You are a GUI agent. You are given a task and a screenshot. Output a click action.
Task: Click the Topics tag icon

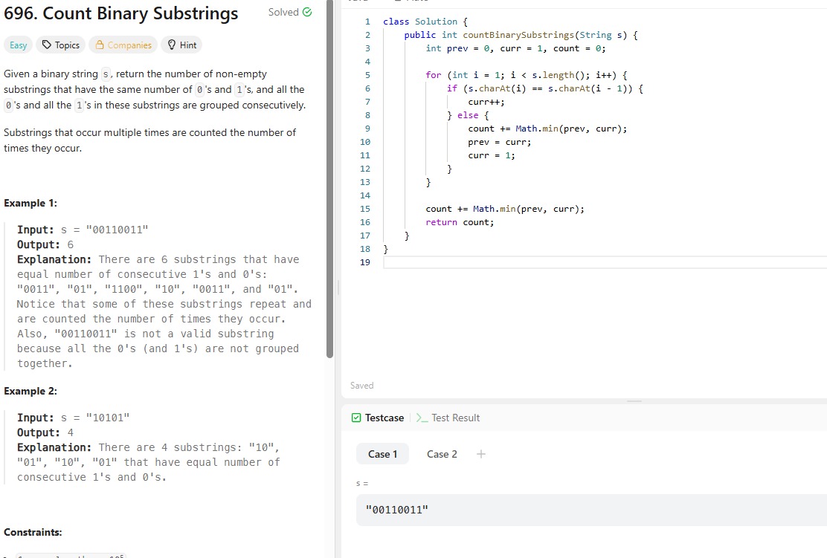tap(47, 45)
